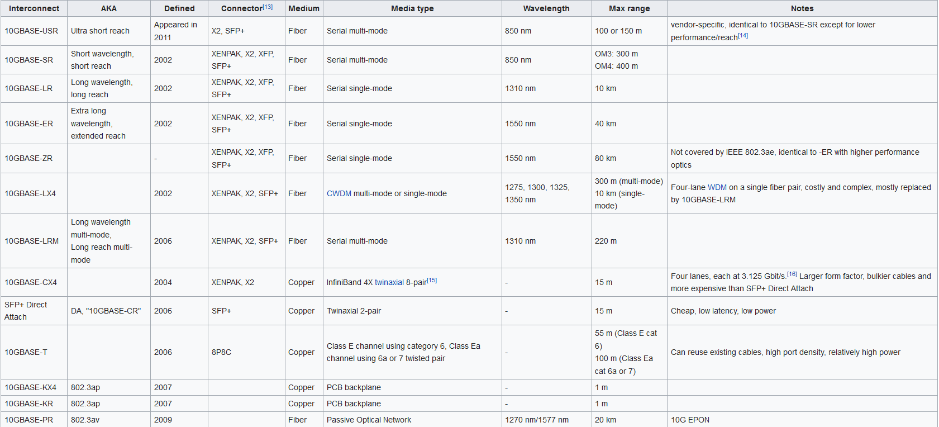Click the Max range column header

tap(630, 8)
